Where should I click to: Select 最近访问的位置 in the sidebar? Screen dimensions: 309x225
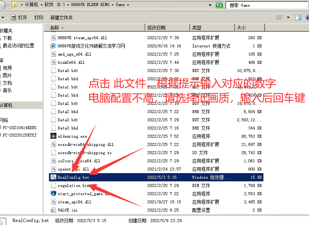(18, 46)
